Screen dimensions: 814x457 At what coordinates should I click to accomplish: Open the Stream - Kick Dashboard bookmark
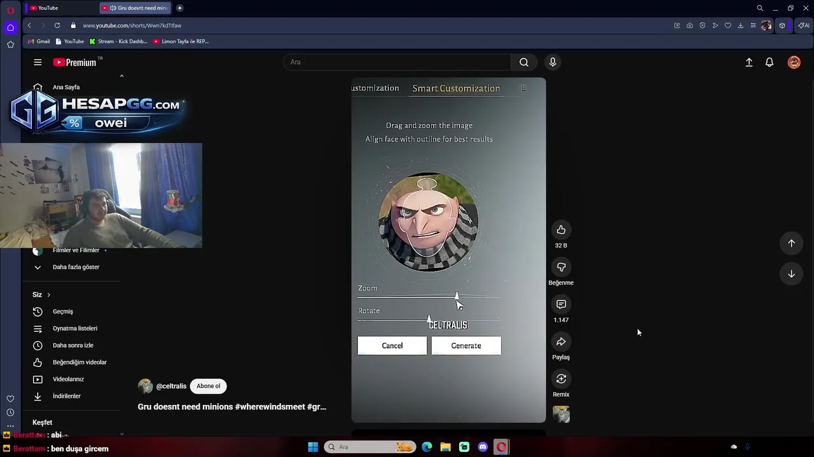pos(118,41)
